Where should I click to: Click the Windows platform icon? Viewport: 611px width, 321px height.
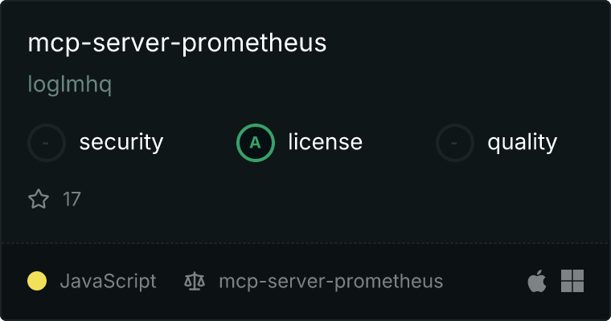pyautogui.click(x=572, y=281)
